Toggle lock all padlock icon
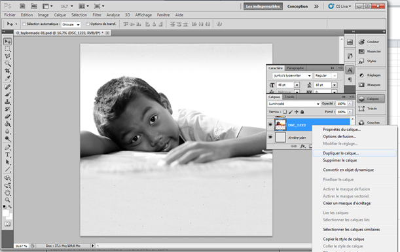The width and height of the screenshot is (400, 252). coord(302,112)
